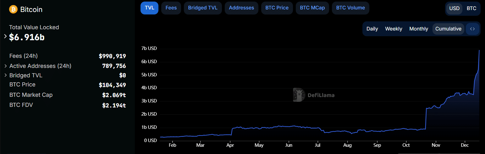This screenshot has height=154, width=485.
Task: Expand the Total Value Locked breakdown
Action: [5, 36]
